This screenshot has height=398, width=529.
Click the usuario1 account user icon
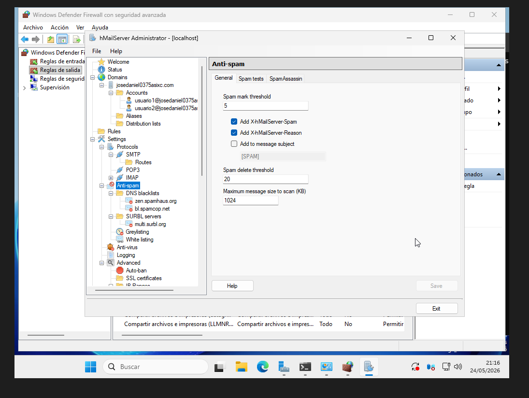(x=129, y=100)
